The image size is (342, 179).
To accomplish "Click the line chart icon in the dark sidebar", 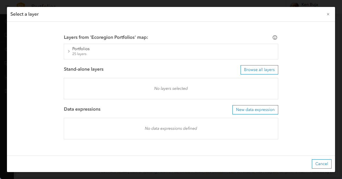I will pyautogui.click(x=6, y=77).
